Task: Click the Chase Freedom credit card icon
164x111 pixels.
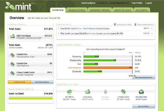Action: click(13, 73)
